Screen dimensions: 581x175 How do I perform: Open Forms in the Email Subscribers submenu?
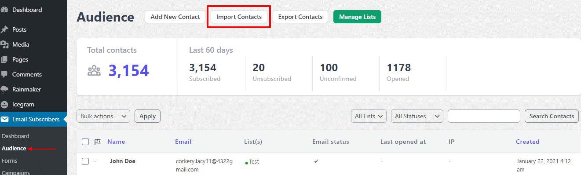point(10,160)
